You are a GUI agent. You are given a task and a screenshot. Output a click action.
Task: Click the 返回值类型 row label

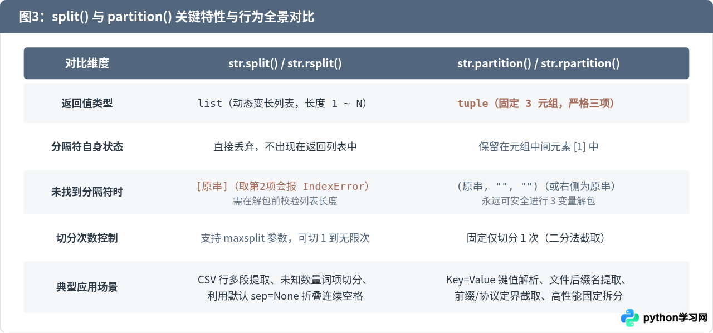tap(87, 103)
